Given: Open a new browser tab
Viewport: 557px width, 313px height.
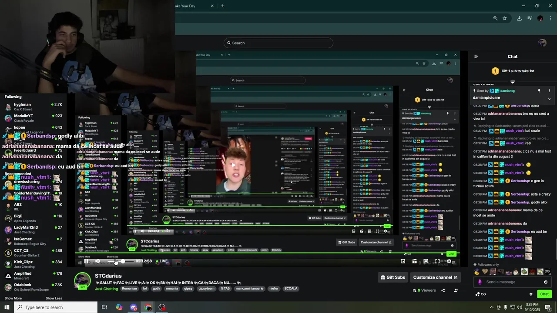Looking at the screenshot, I should pos(223,6).
